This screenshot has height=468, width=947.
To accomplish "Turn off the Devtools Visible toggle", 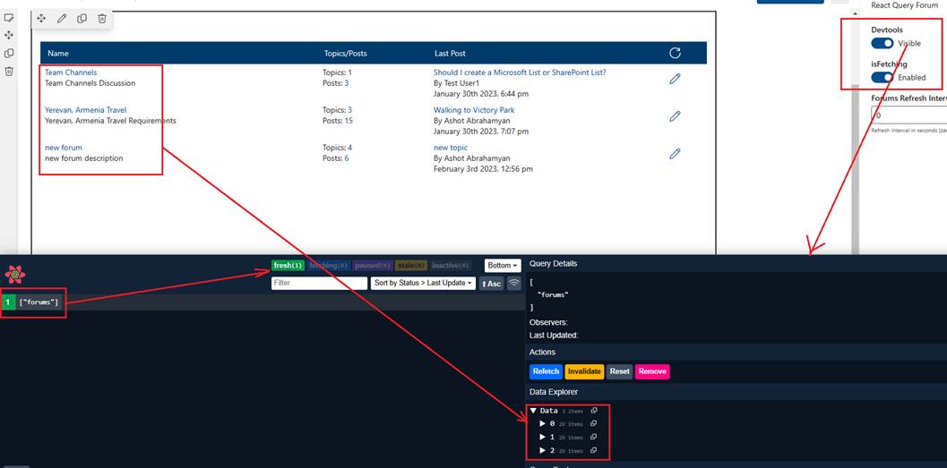I will 882,43.
